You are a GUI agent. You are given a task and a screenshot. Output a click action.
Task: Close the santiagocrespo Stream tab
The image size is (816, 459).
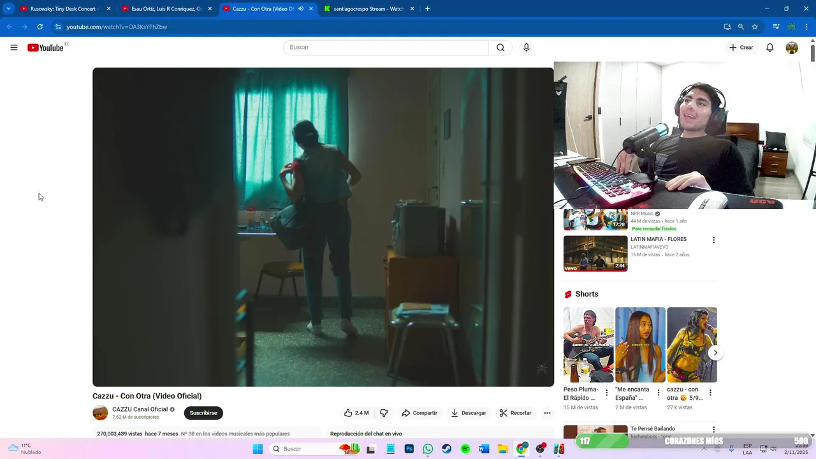412,9
